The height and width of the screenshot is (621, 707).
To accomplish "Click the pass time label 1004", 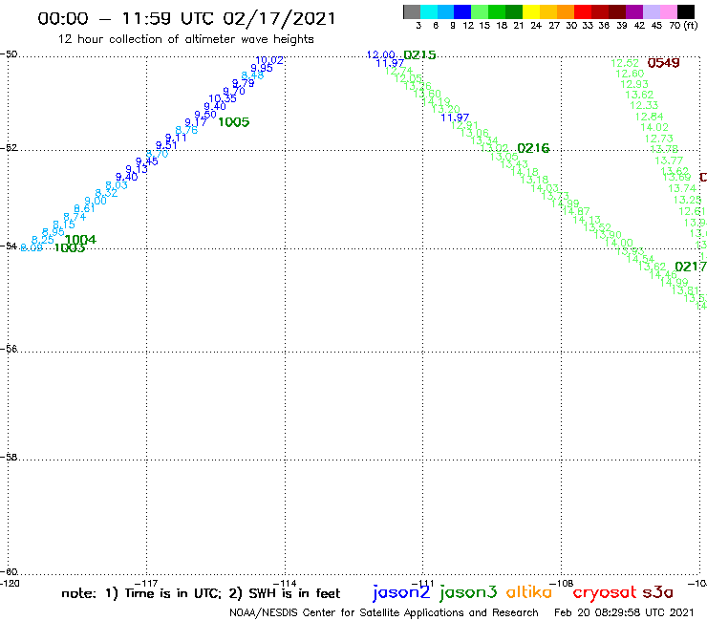I will click(x=80, y=240).
